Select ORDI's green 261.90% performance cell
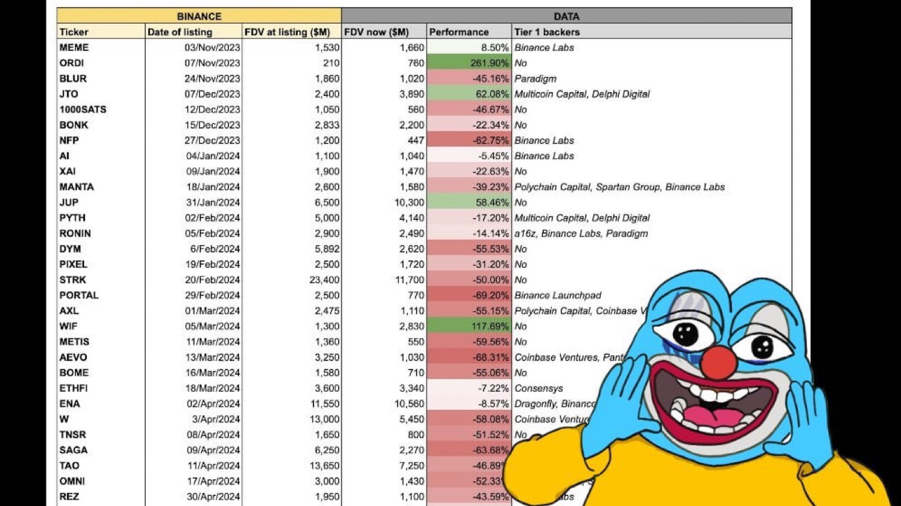901x506 pixels. pyautogui.click(x=469, y=63)
